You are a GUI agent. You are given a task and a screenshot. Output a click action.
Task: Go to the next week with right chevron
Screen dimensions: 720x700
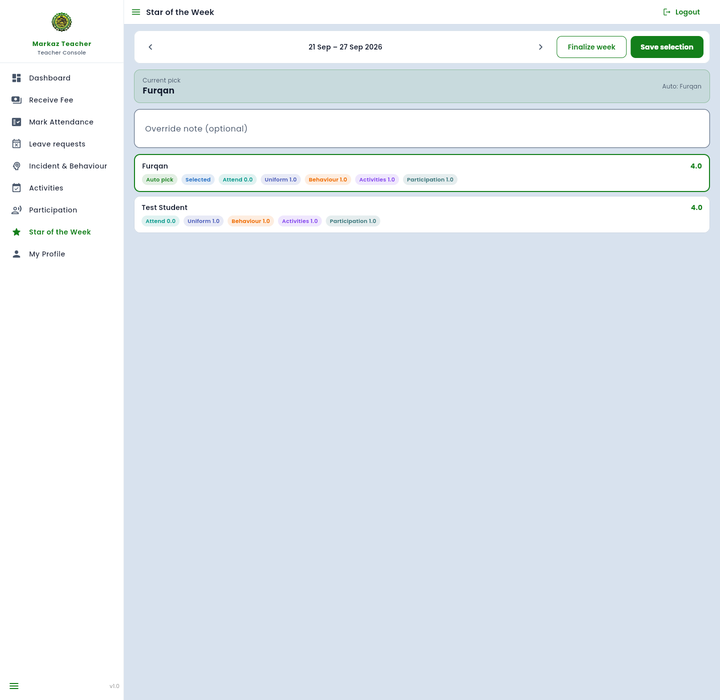coord(540,47)
